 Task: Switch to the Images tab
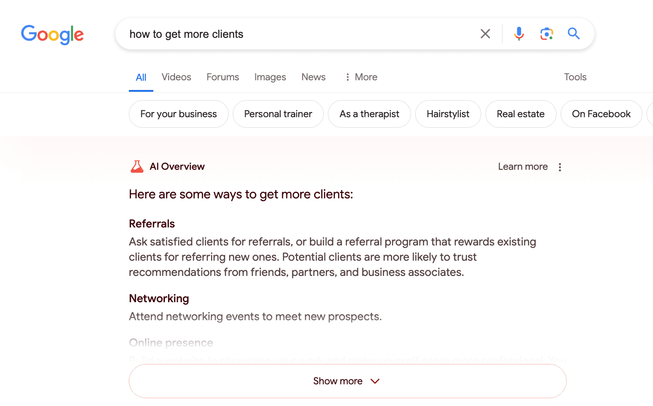coord(270,77)
